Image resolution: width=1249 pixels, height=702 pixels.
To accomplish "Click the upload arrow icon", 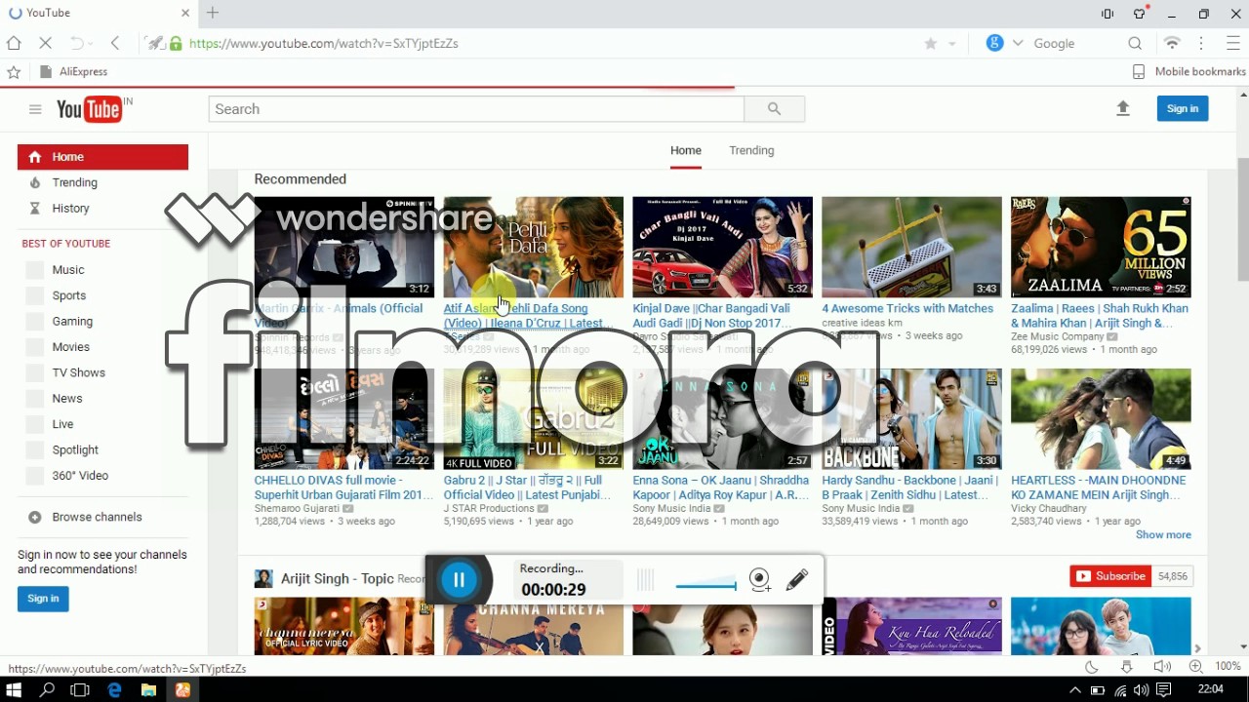I will click(x=1123, y=109).
